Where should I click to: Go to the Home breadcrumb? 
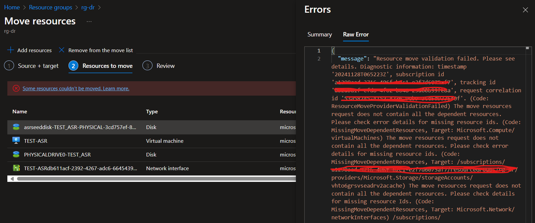click(x=12, y=7)
